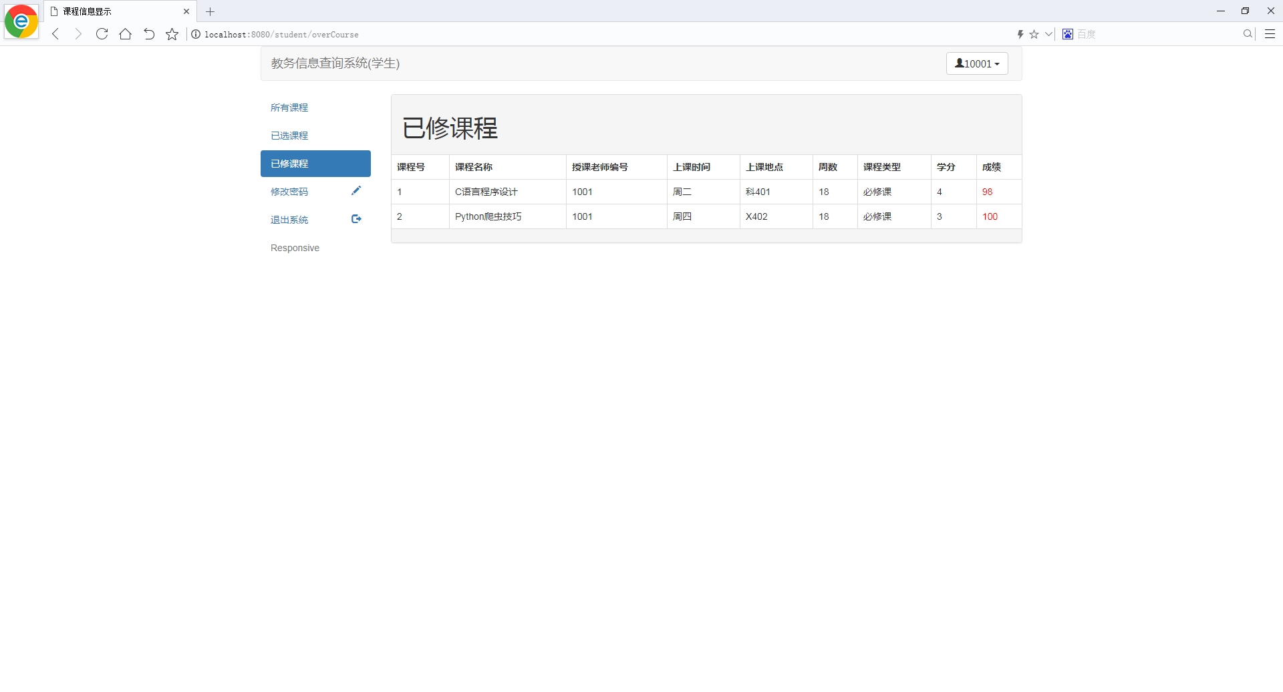Click the browser back arrow
This screenshot has height=692, width=1283.
pyautogui.click(x=55, y=34)
